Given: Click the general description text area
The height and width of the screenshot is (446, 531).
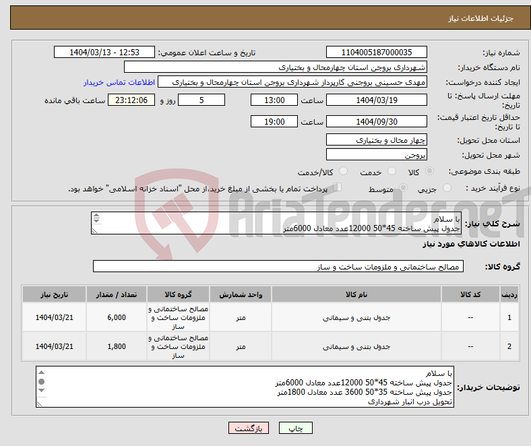Looking at the screenshot, I should click(x=276, y=223).
